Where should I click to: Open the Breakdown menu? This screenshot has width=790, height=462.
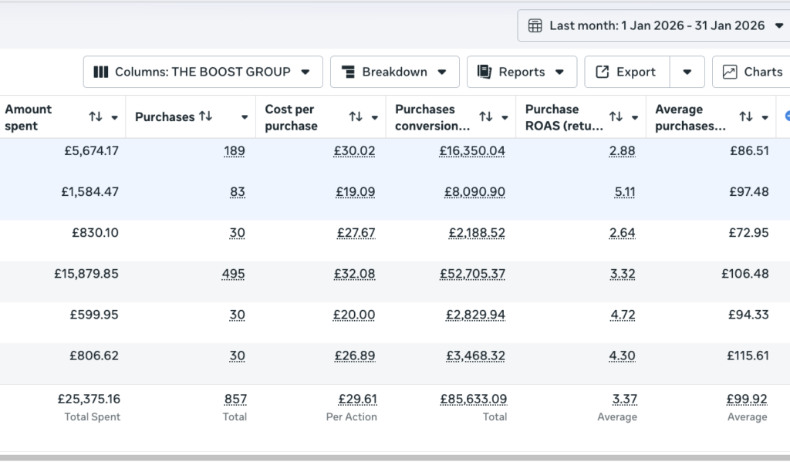pos(394,72)
